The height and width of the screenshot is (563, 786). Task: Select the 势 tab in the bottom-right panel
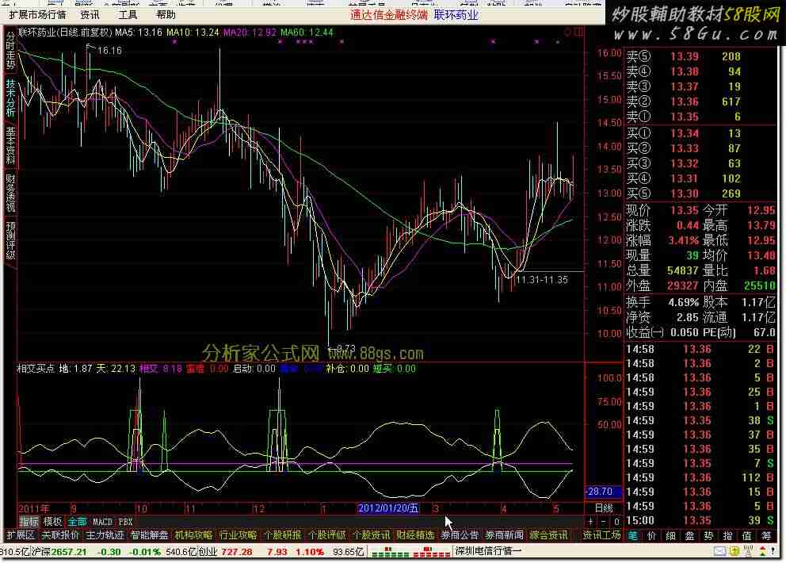pyautogui.click(x=710, y=535)
